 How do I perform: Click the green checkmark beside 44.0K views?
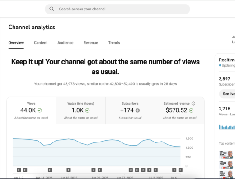coord(40,110)
